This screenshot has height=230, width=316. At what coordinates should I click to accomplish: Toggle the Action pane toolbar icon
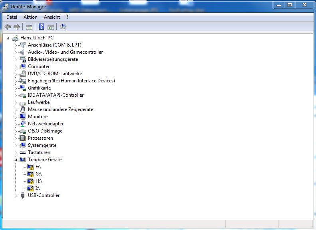(x=51, y=27)
